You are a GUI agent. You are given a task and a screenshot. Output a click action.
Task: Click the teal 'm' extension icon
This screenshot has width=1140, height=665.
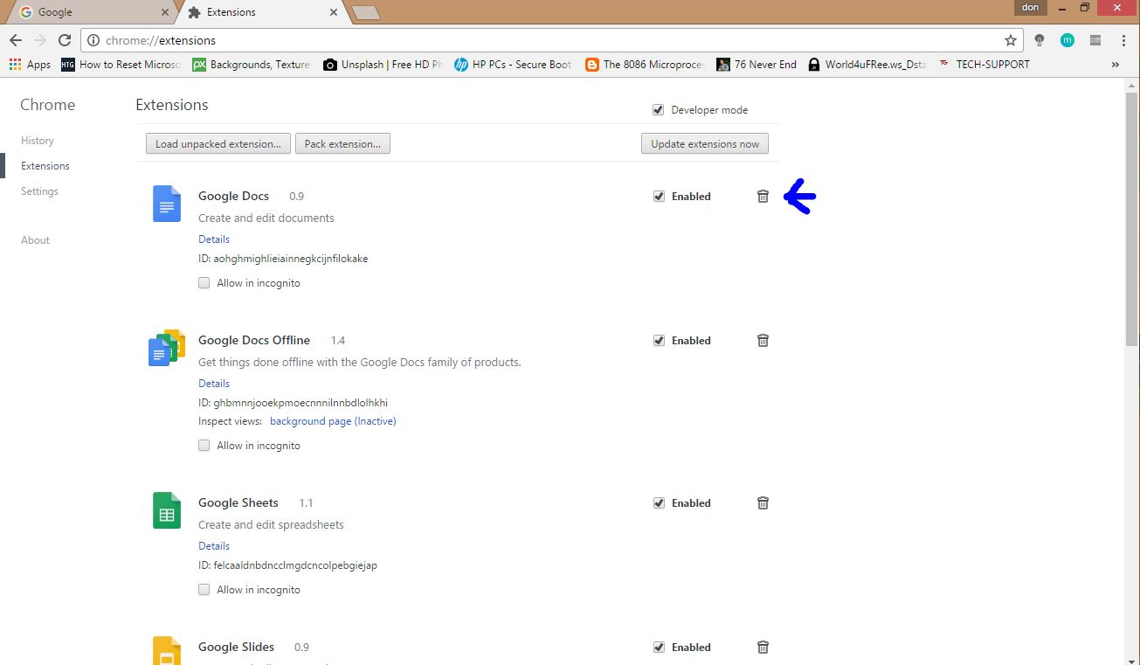[x=1067, y=40]
